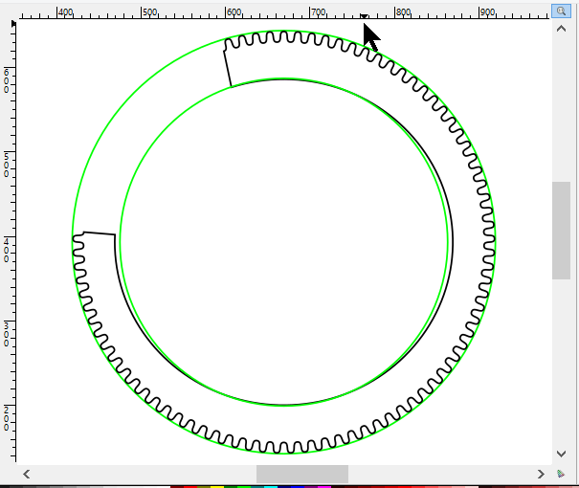Click the vertical scrollbar thumb
Screen dimensions: 579x488
[x=561, y=230]
